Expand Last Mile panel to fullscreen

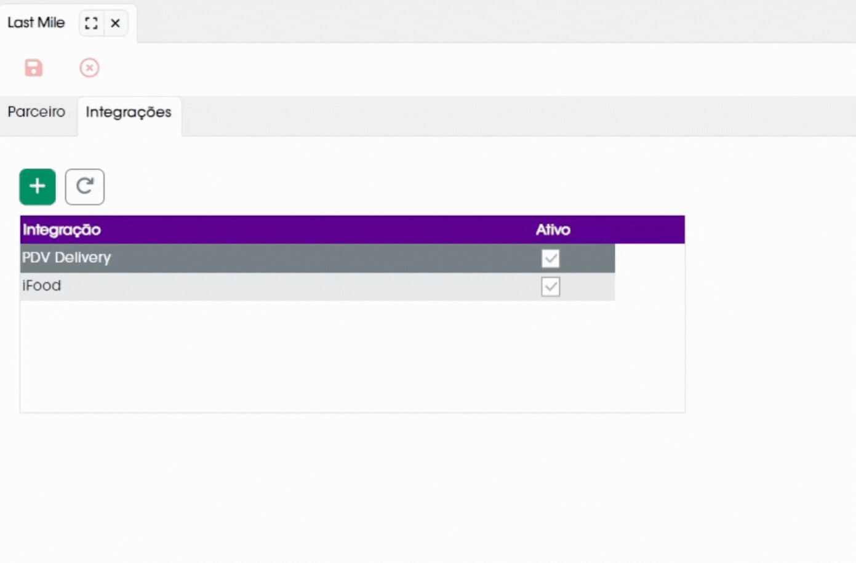click(91, 23)
